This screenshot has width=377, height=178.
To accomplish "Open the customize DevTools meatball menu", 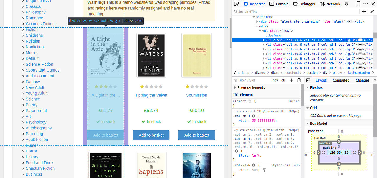I will click(365, 4).
